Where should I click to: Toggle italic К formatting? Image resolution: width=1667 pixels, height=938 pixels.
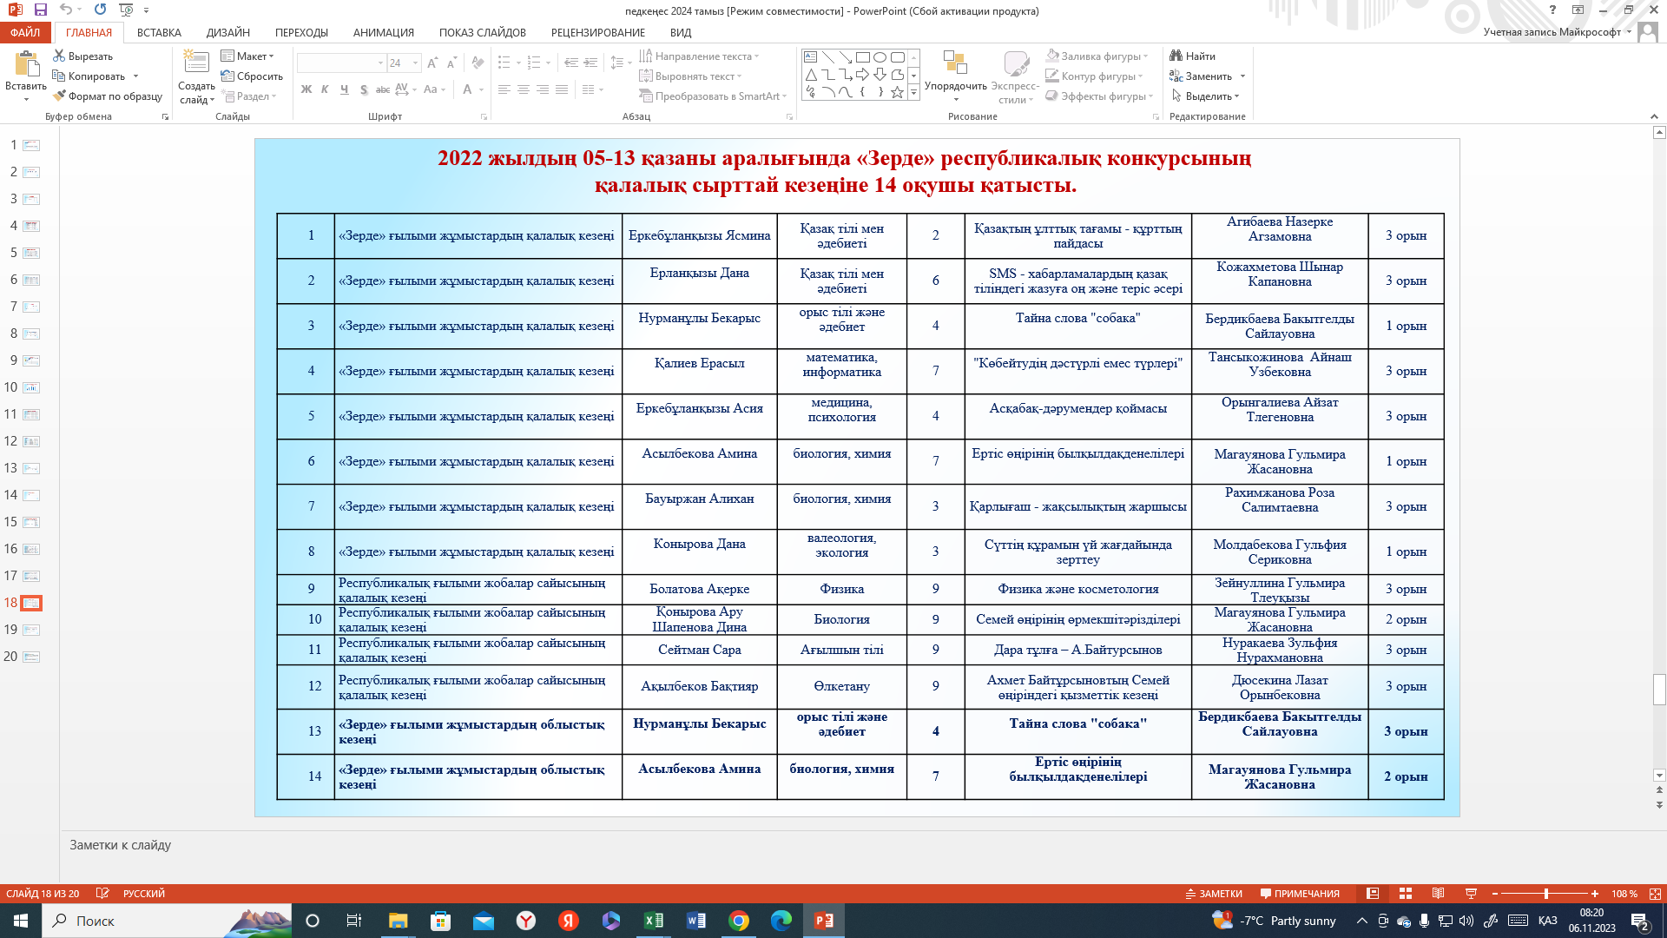click(x=325, y=89)
